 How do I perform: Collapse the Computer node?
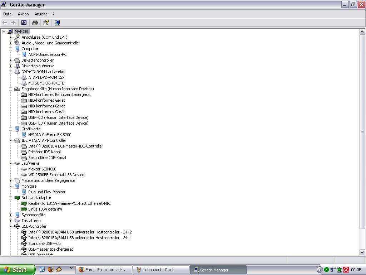point(10,49)
